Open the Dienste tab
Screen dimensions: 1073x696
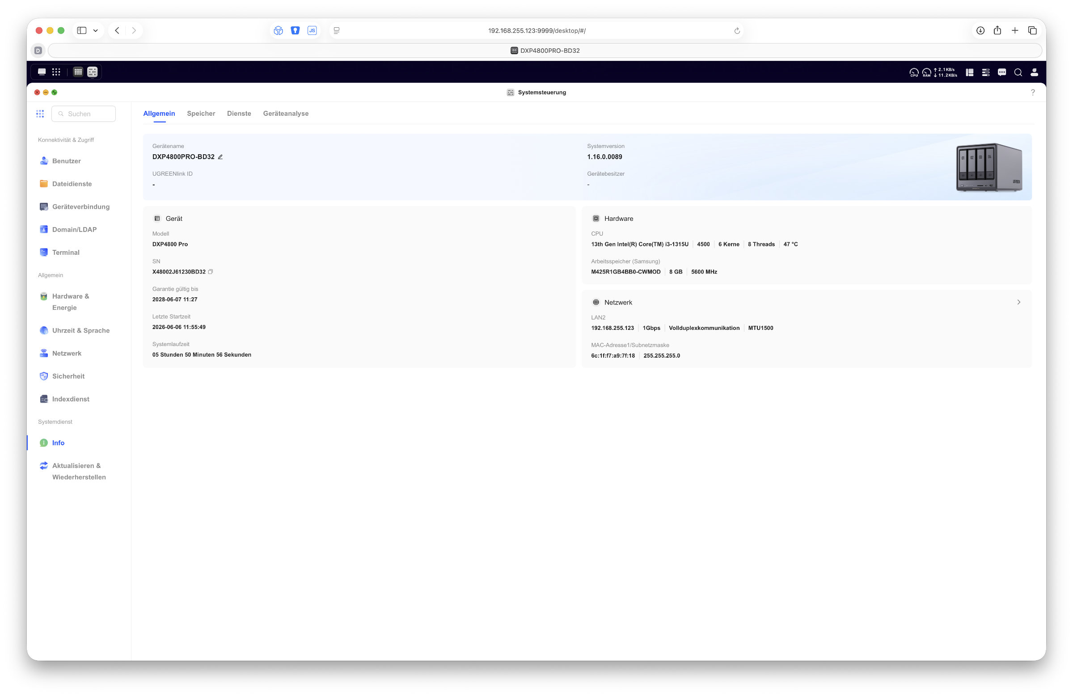point(239,114)
